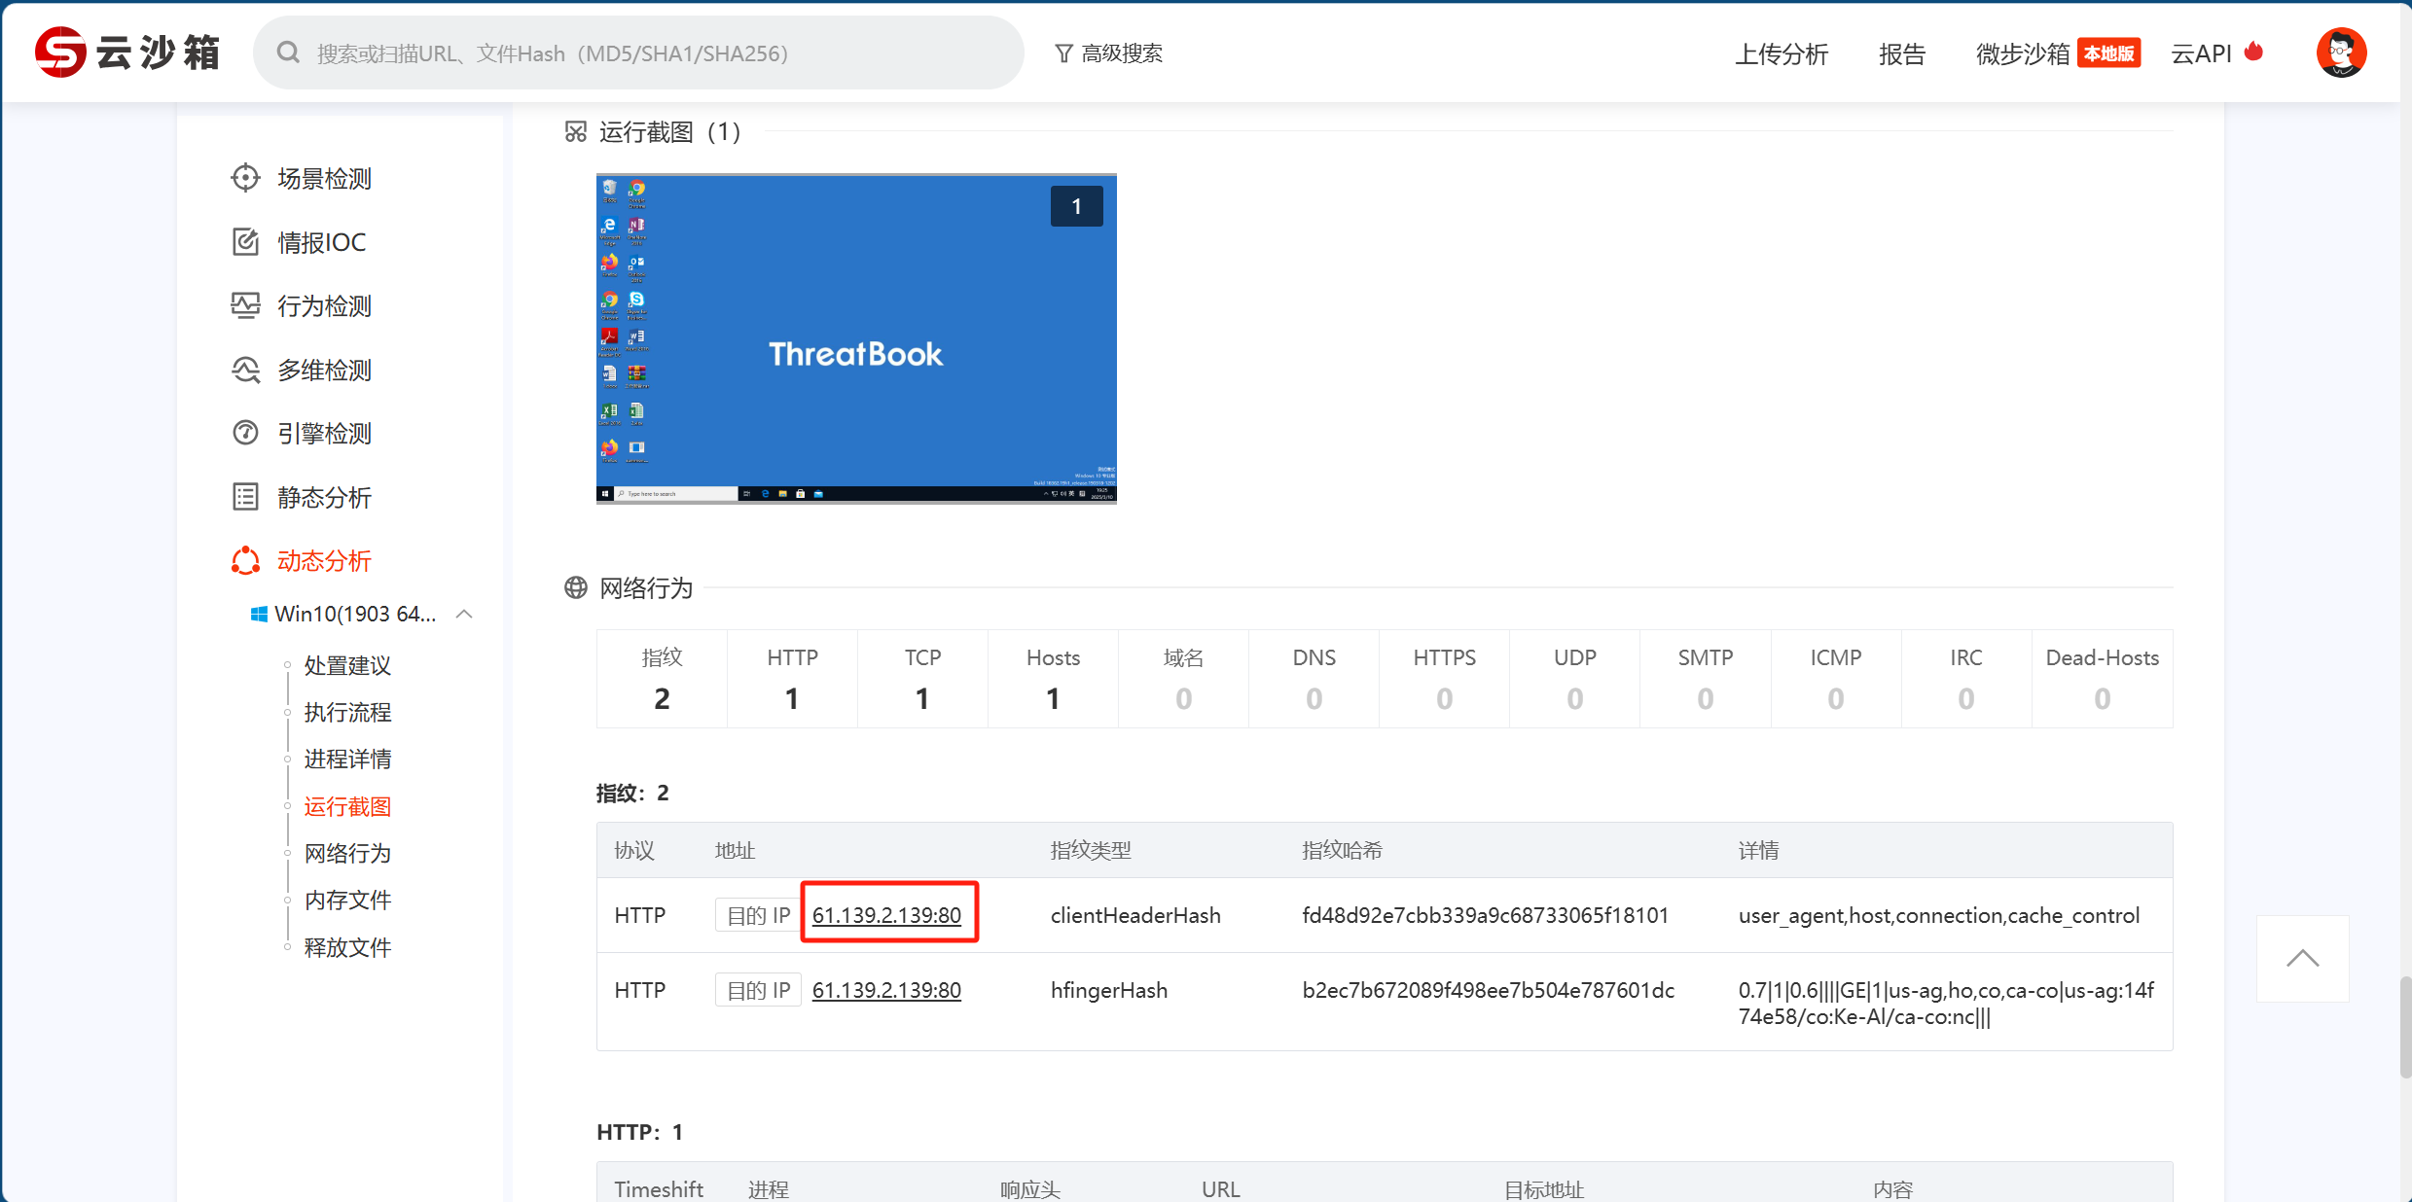Go to 内存文件 in sidebar tree

[x=346, y=900]
